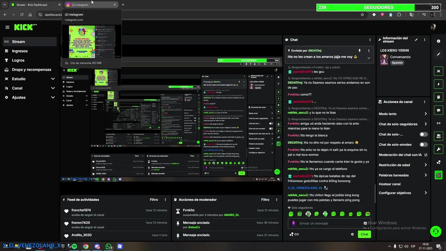Click the stream preview thumbnail
This screenshot has height=251, width=446.
(171, 119)
